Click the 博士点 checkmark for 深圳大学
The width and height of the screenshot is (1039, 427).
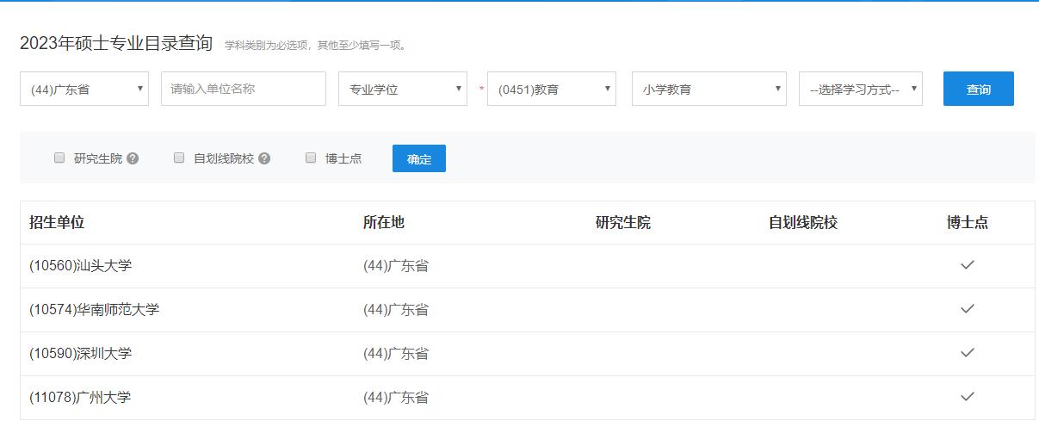(x=968, y=353)
